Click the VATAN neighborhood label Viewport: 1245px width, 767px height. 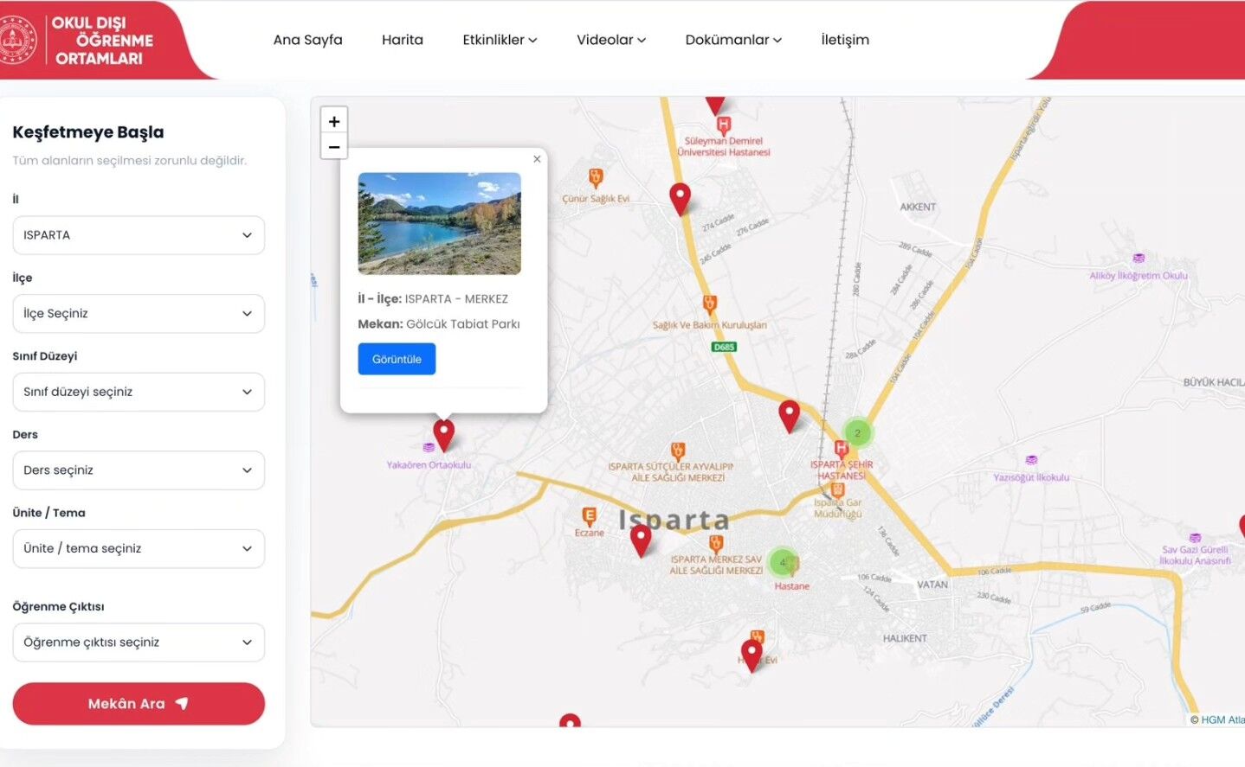click(x=932, y=585)
